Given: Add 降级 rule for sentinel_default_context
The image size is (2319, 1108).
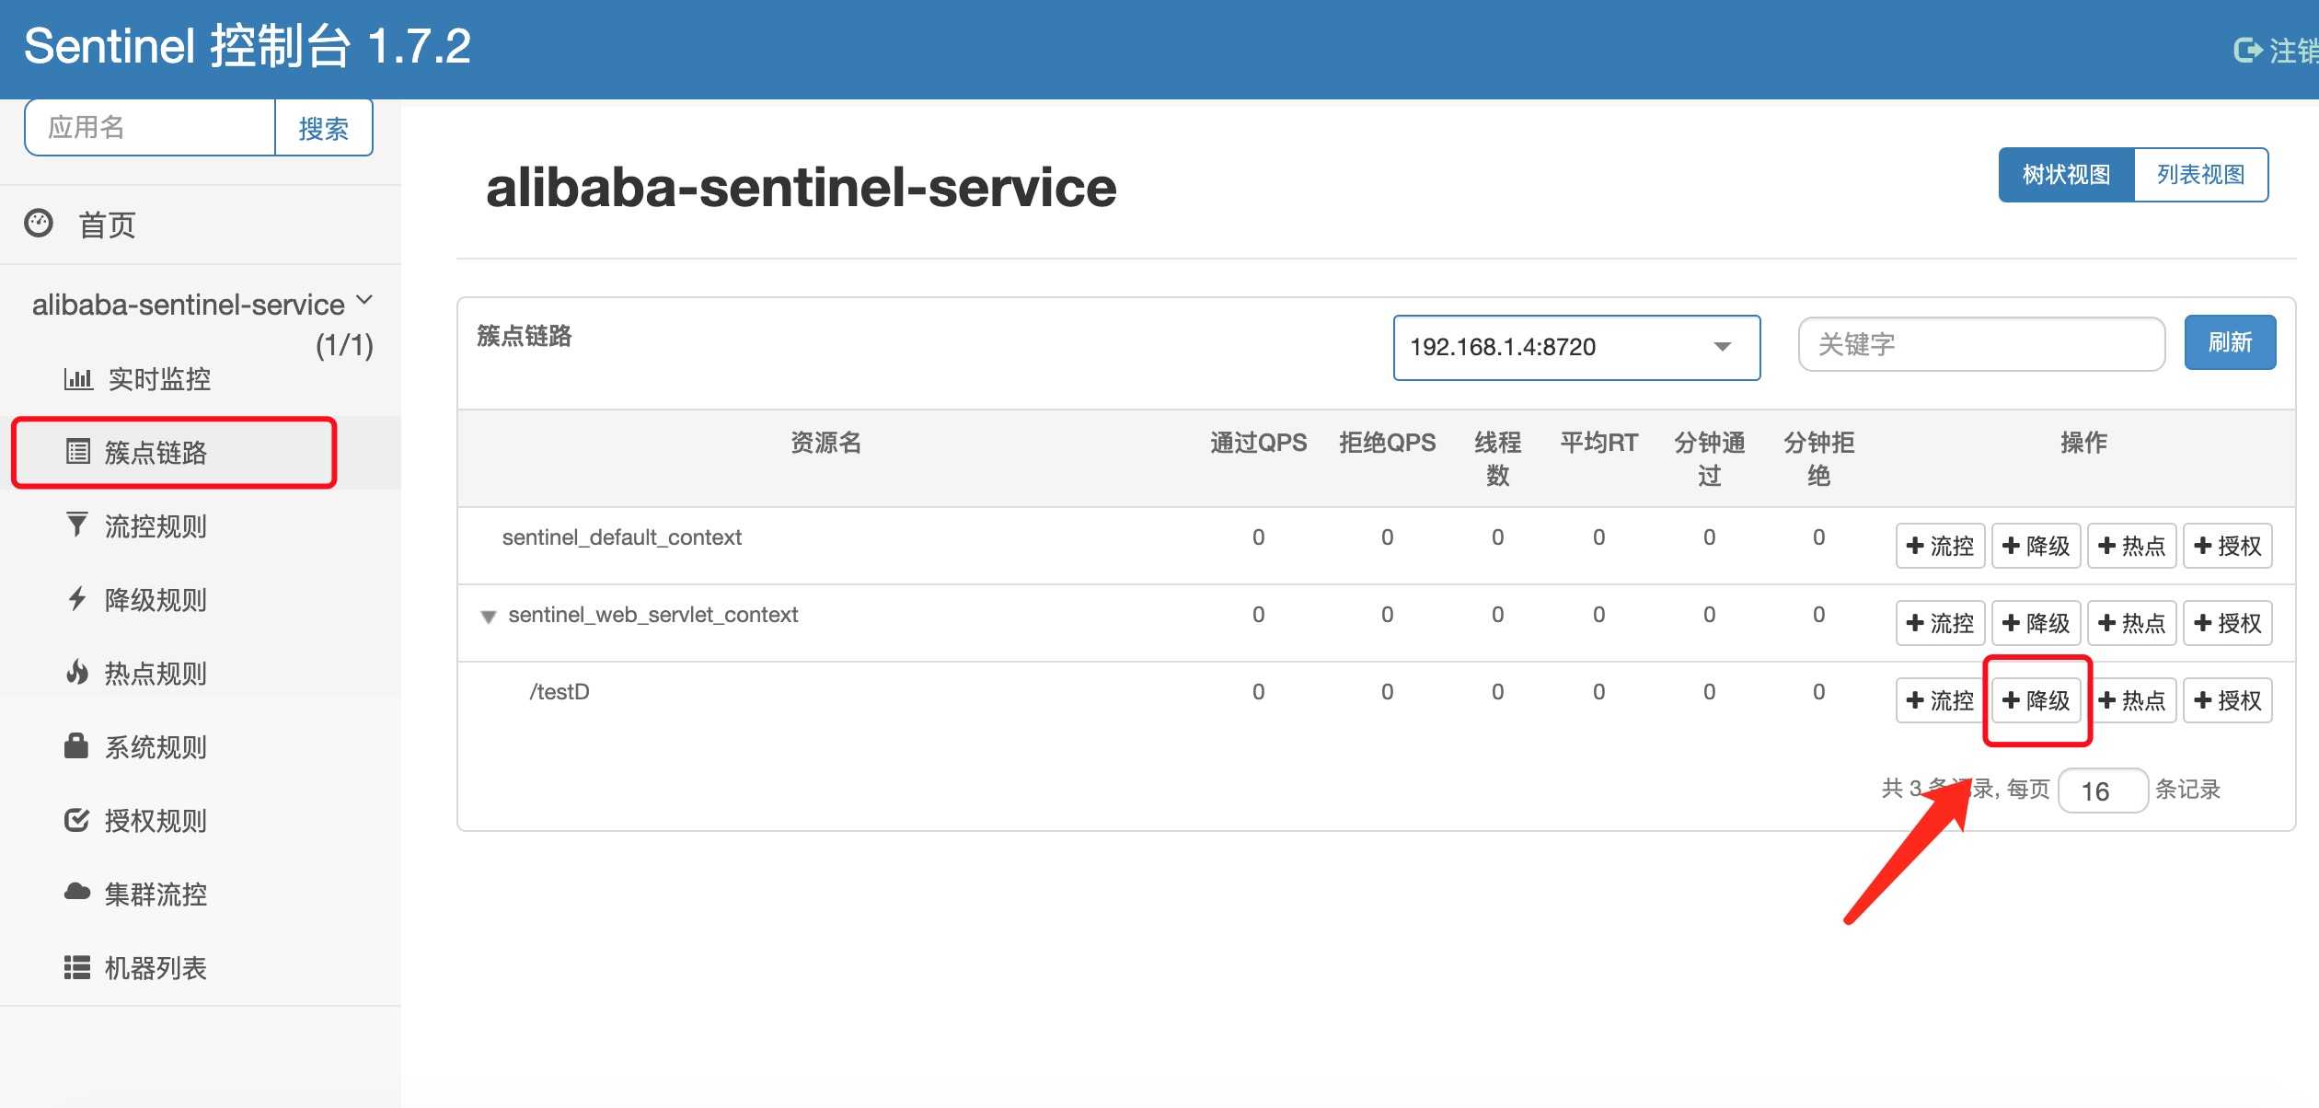Looking at the screenshot, I should (x=2036, y=546).
